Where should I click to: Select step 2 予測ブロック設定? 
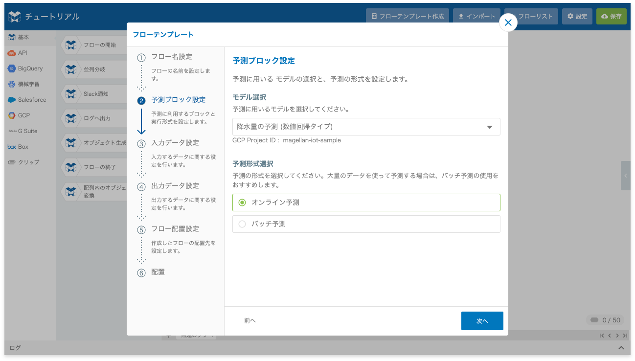click(172, 100)
